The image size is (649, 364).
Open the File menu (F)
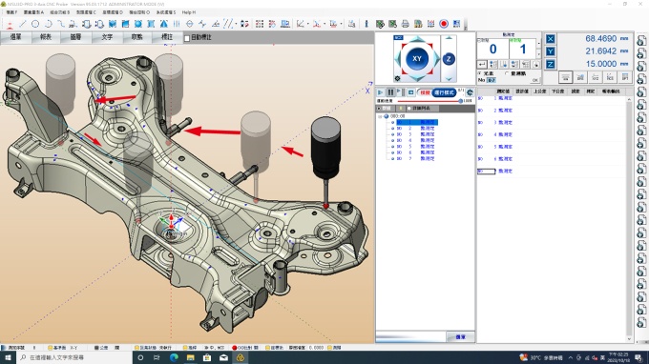click(x=11, y=12)
